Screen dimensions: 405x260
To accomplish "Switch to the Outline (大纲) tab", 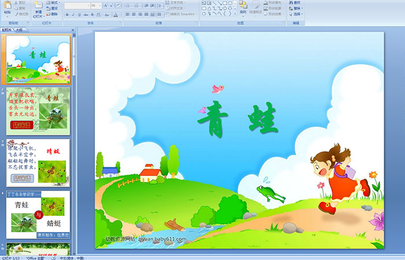I will click(20, 29).
